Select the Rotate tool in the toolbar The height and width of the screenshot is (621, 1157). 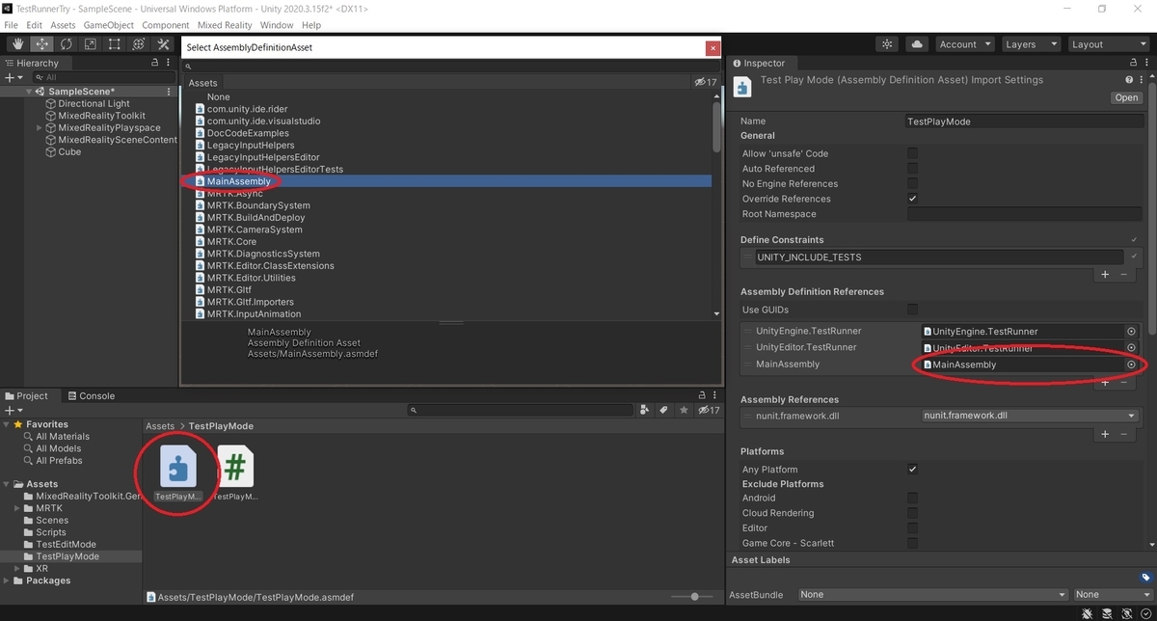click(x=67, y=44)
